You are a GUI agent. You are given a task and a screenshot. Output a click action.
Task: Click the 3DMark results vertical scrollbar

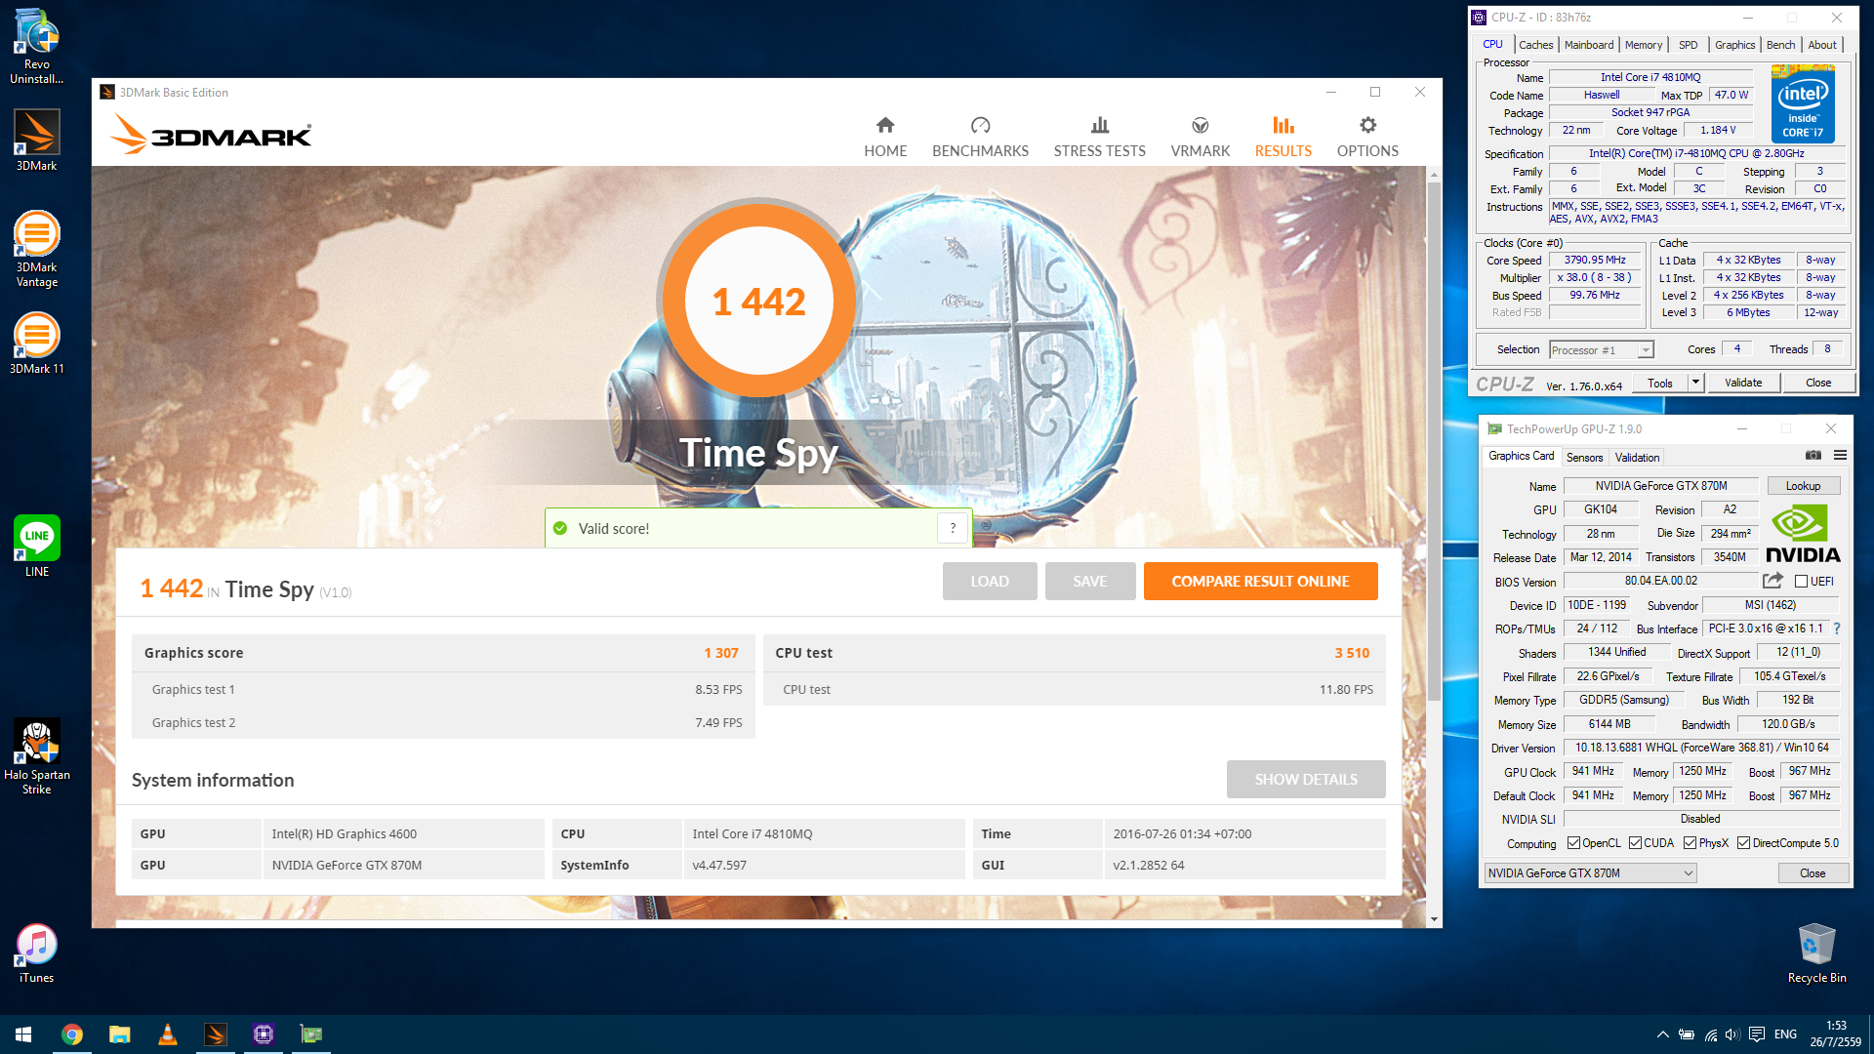pos(1434,439)
